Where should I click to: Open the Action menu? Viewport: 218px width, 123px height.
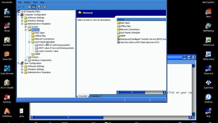pos(27,2)
